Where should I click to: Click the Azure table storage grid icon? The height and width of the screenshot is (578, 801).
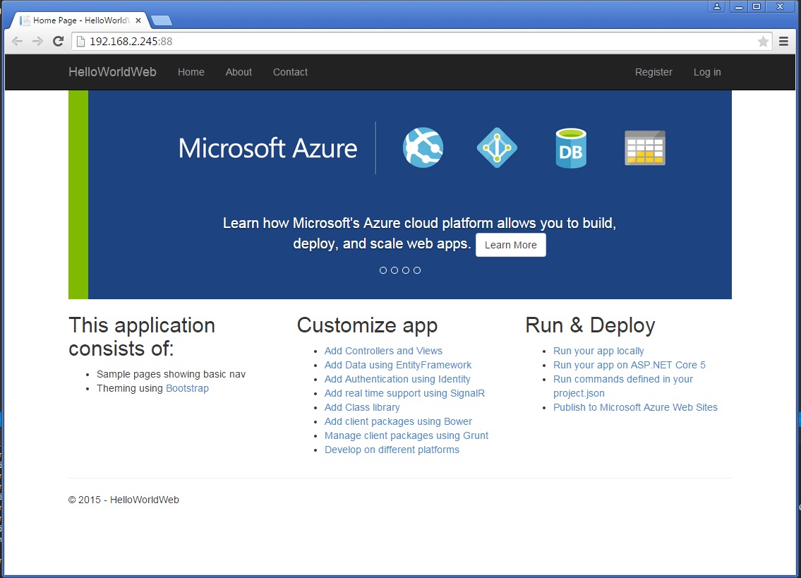645,148
